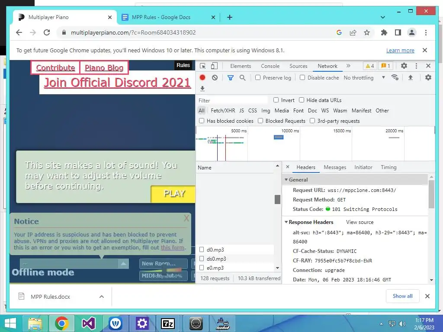Click Show all downloads button
This screenshot has width=443, height=332.
coord(402,296)
